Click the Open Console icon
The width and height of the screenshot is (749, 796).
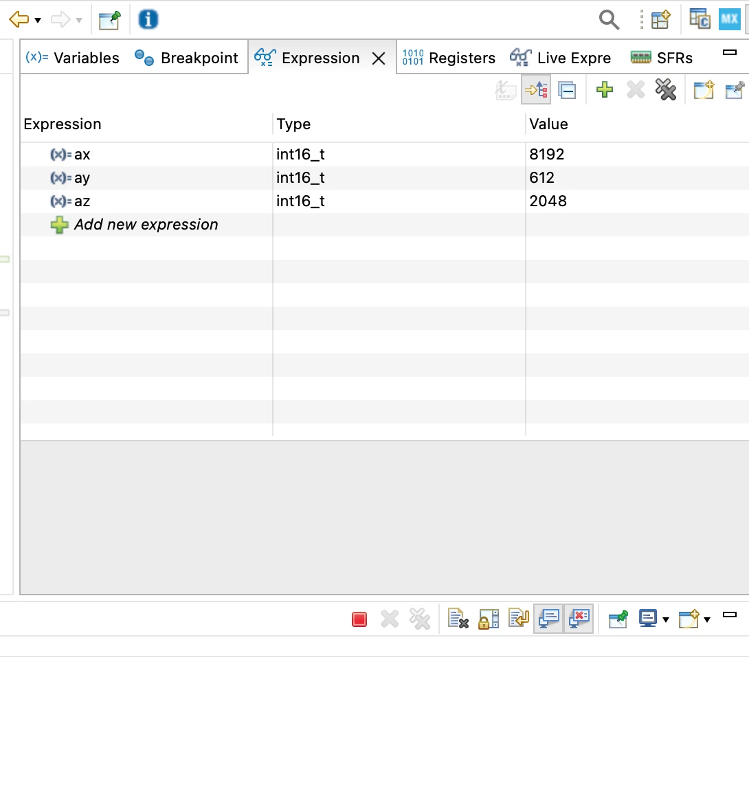coord(689,619)
